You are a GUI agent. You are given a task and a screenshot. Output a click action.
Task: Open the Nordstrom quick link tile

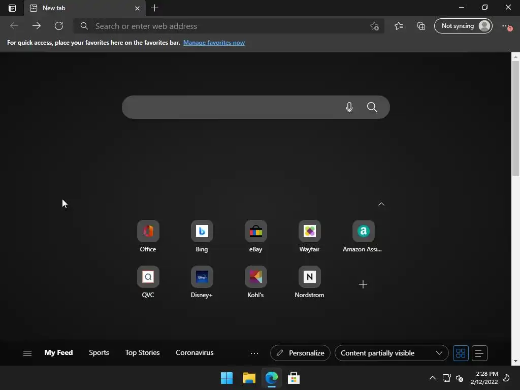pos(309,282)
